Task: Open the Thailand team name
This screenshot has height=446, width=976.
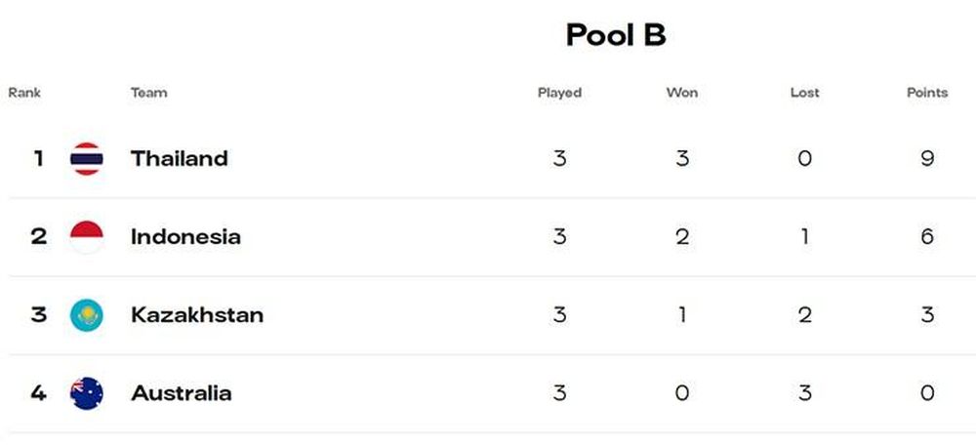Action: point(180,159)
